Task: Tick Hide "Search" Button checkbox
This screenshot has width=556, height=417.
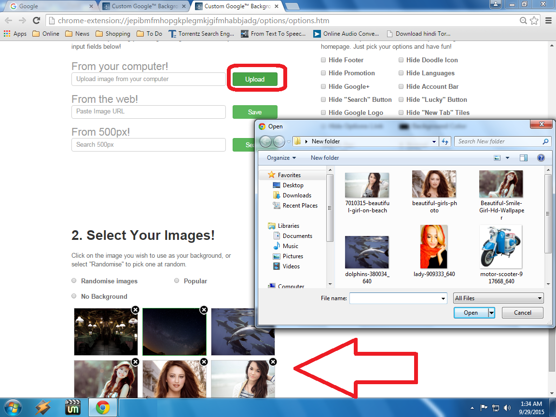Action: (323, 99)
